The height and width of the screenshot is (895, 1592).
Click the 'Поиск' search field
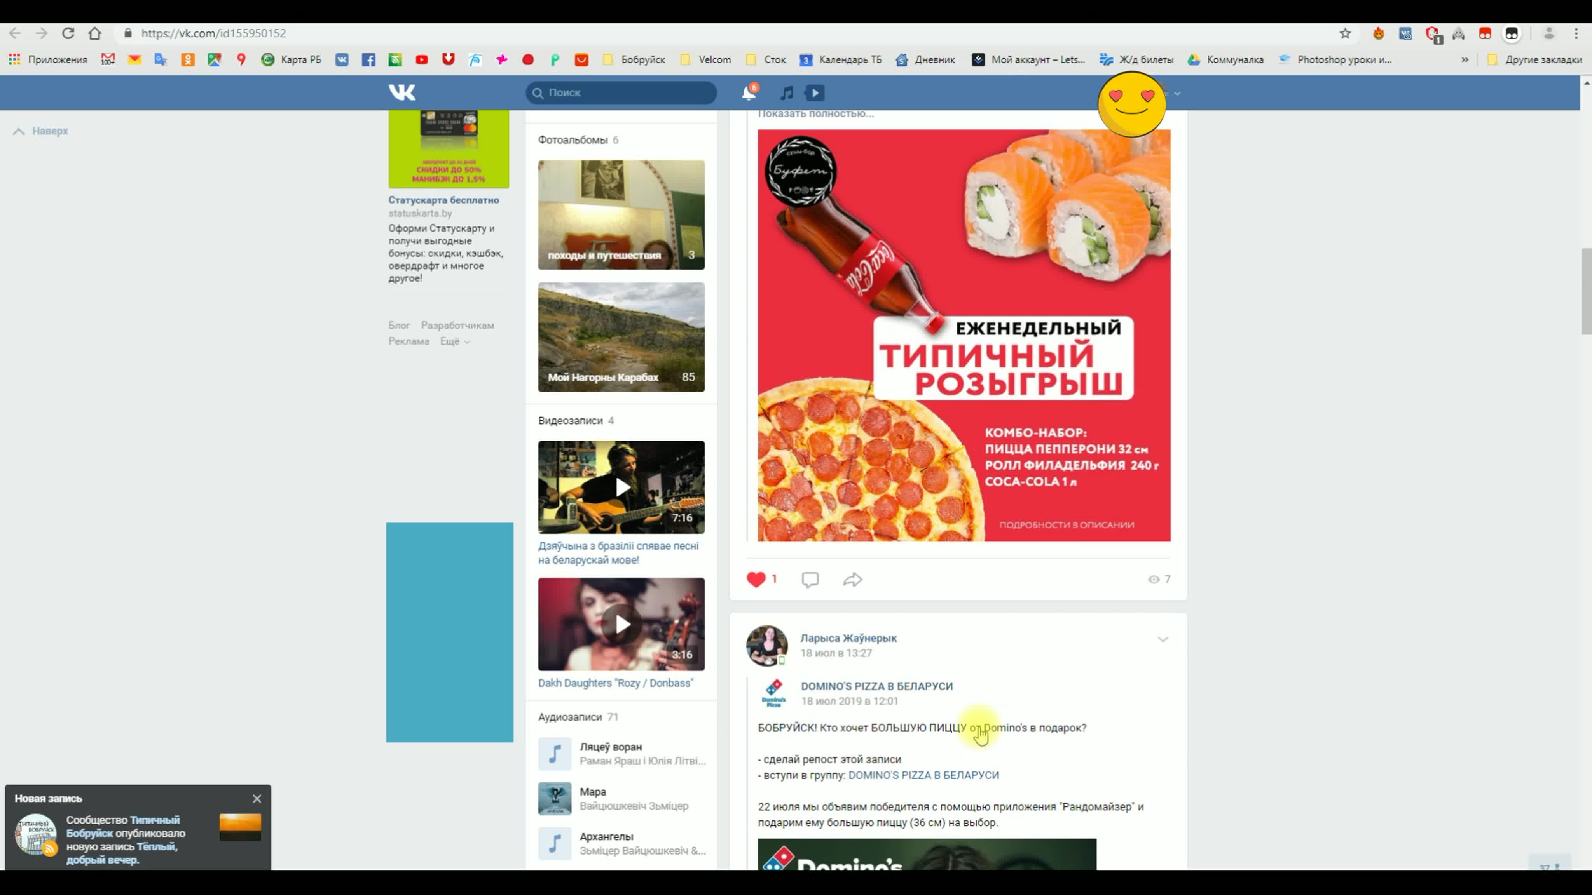[x=621, y=93]
